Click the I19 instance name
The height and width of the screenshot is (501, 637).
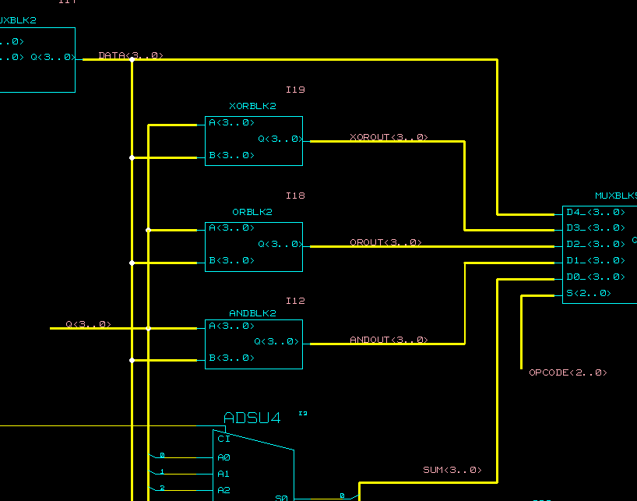point(295,90)
